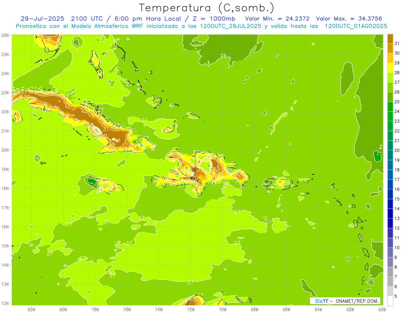
Task: Click the "18N" latitude axis label
Action: tap(5, 188)
